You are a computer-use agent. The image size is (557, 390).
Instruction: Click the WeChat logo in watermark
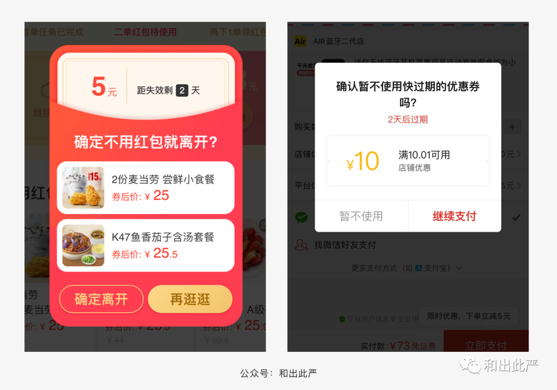coord(470,365)
